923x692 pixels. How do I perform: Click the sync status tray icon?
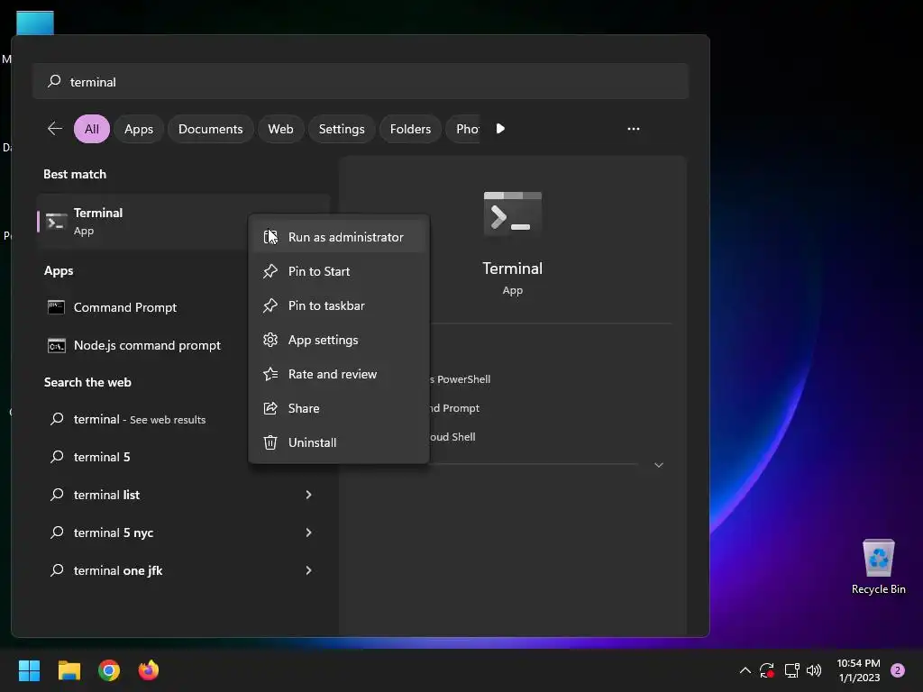pyautogui.click(x=766, y=670)
